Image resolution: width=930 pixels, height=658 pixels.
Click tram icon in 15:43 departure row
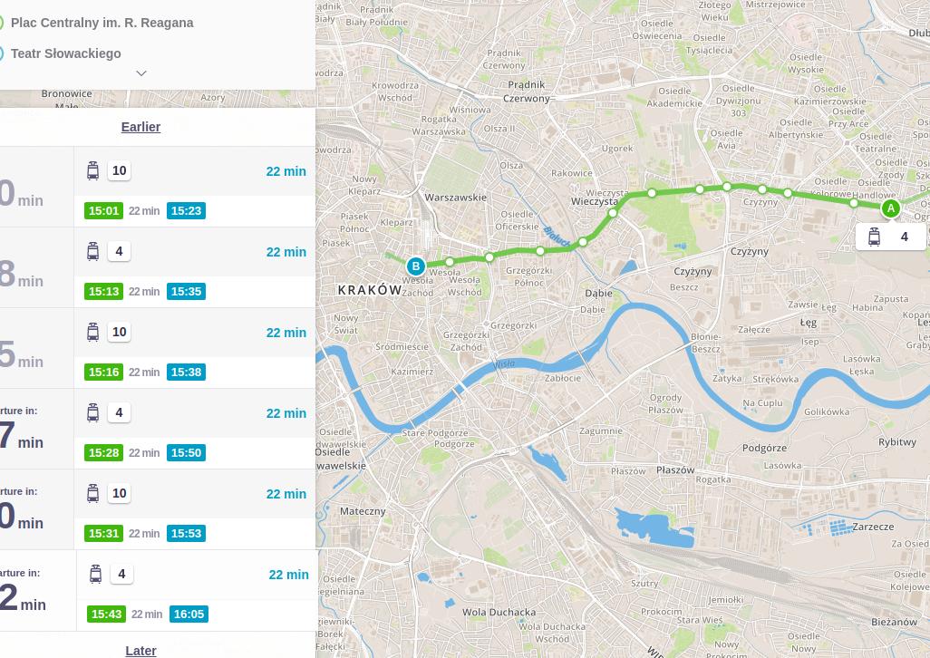point(95,574)
